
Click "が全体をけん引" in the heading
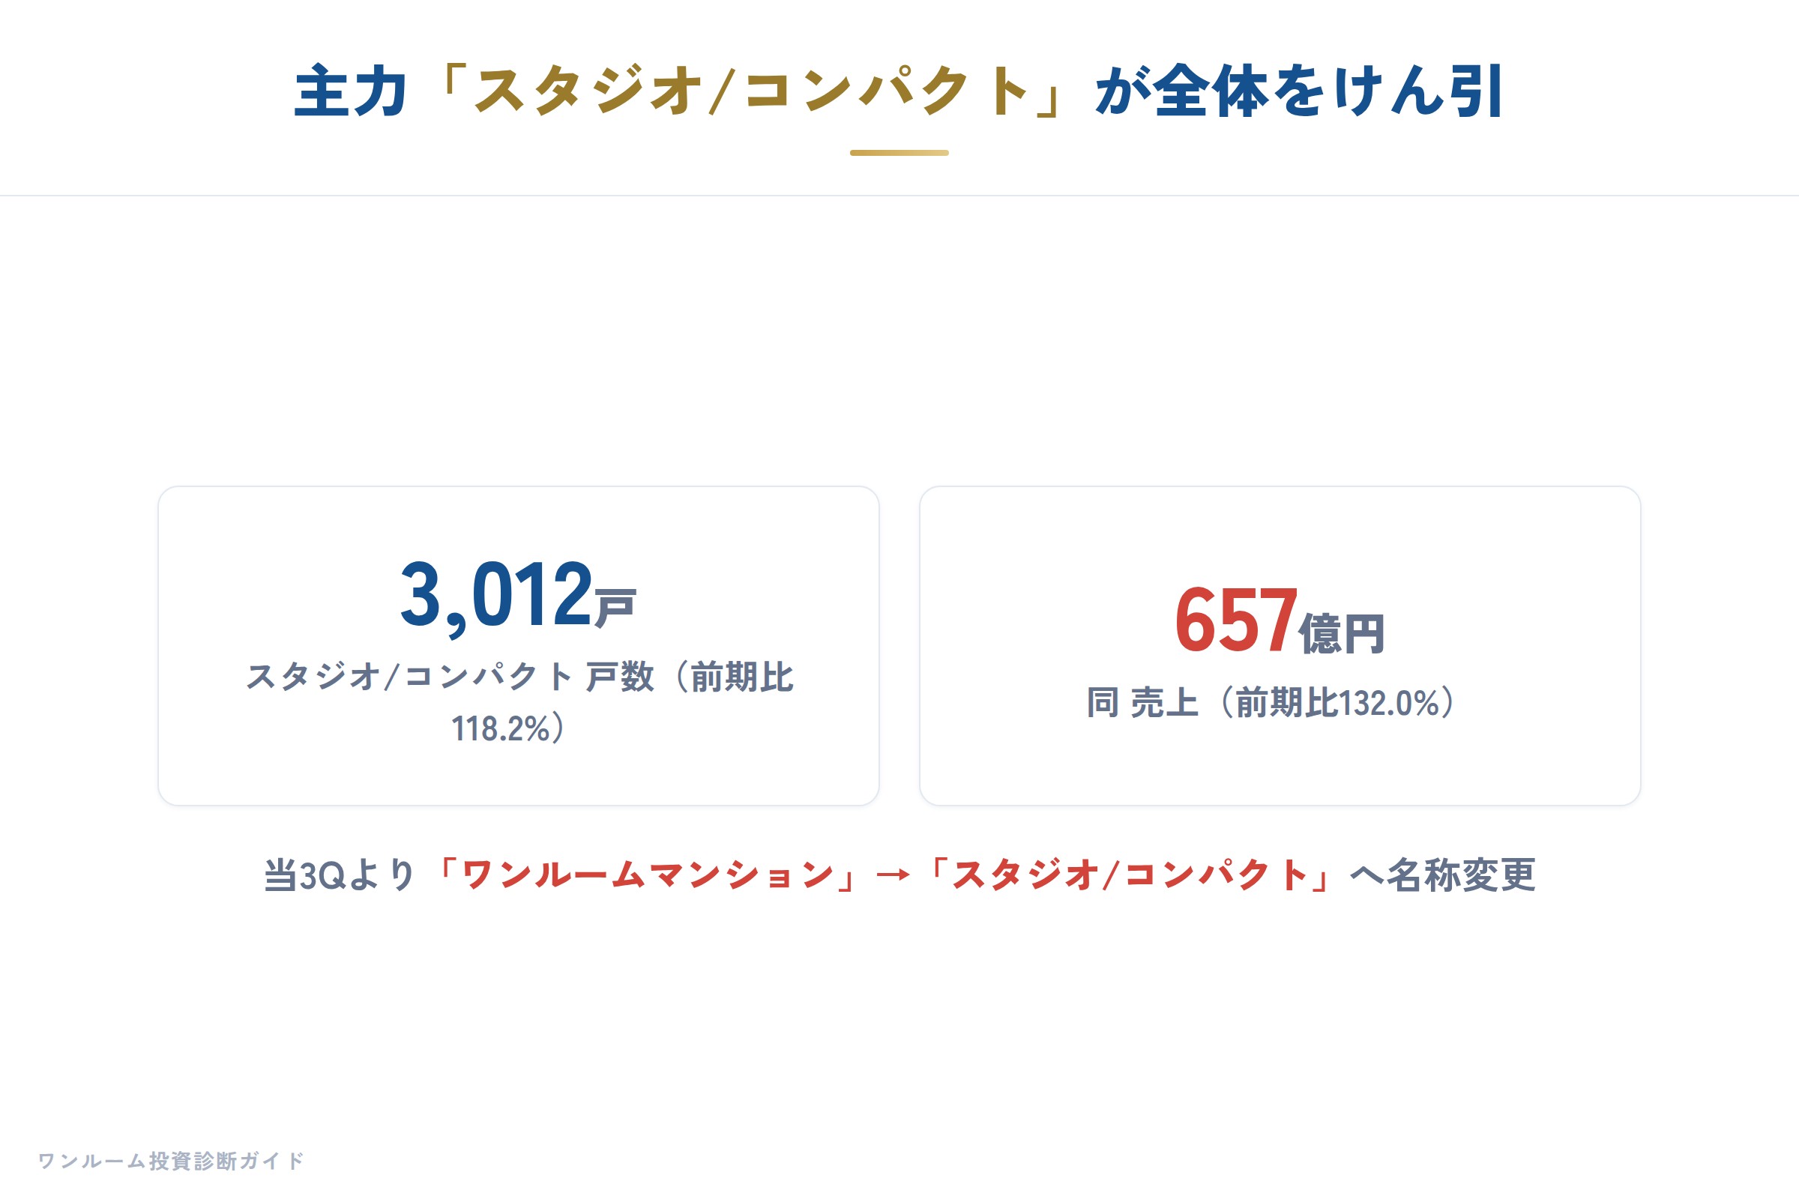coord(1300,91)
